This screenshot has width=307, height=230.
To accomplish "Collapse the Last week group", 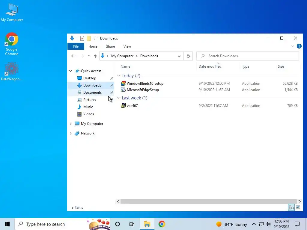I will (x=119, y=98).
